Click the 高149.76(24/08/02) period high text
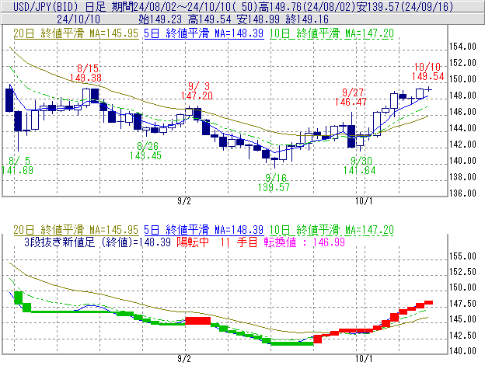 [307, 6]
